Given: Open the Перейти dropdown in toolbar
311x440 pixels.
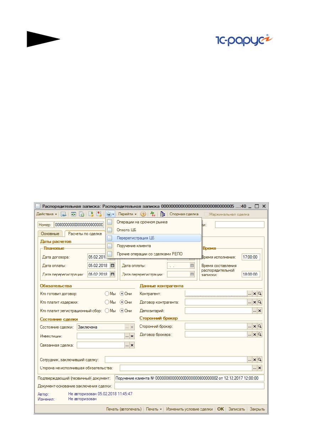Looking at the screenshot, I should [x=128, y=214].
